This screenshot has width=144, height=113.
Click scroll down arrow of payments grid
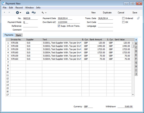[133, 95]
